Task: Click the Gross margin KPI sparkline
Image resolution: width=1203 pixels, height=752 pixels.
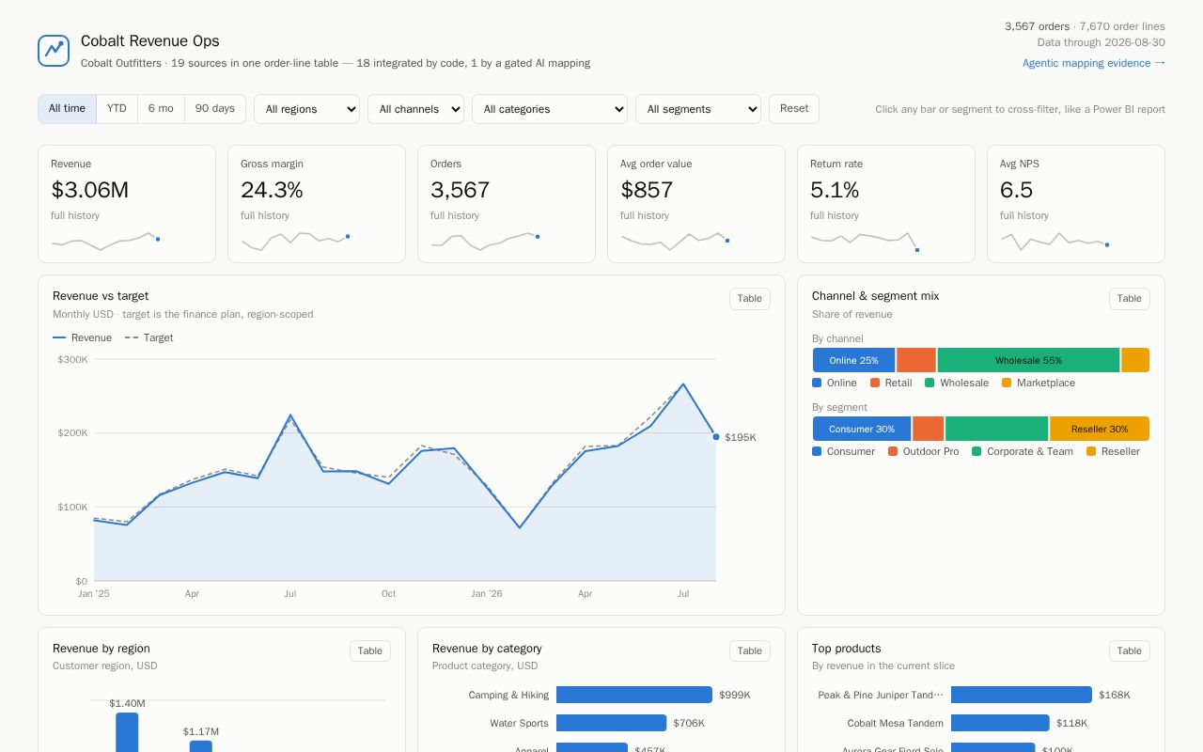Action: click(295, 241)
